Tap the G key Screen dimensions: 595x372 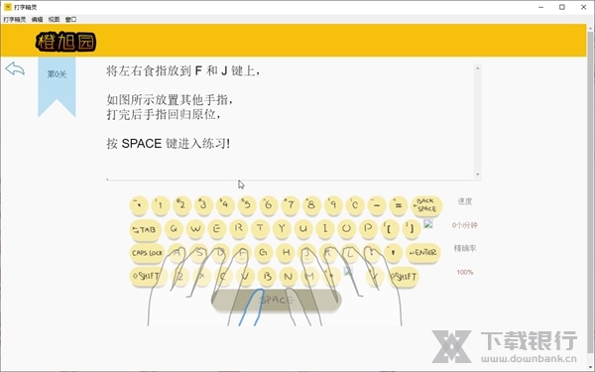point(263,252)
